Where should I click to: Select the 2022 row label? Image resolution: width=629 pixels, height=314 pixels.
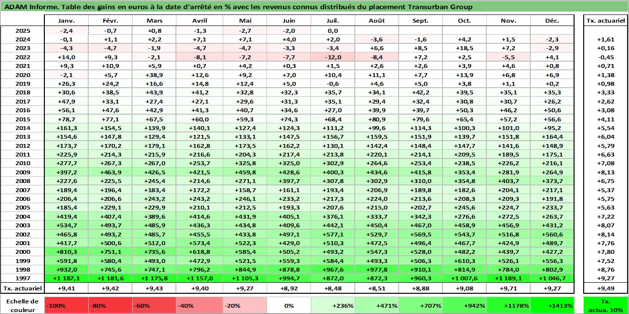(x=23, y=57)
